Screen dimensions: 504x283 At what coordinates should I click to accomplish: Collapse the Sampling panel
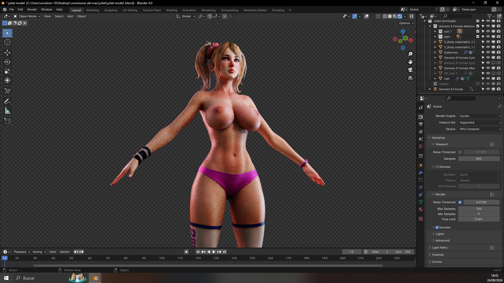(438, 138)
